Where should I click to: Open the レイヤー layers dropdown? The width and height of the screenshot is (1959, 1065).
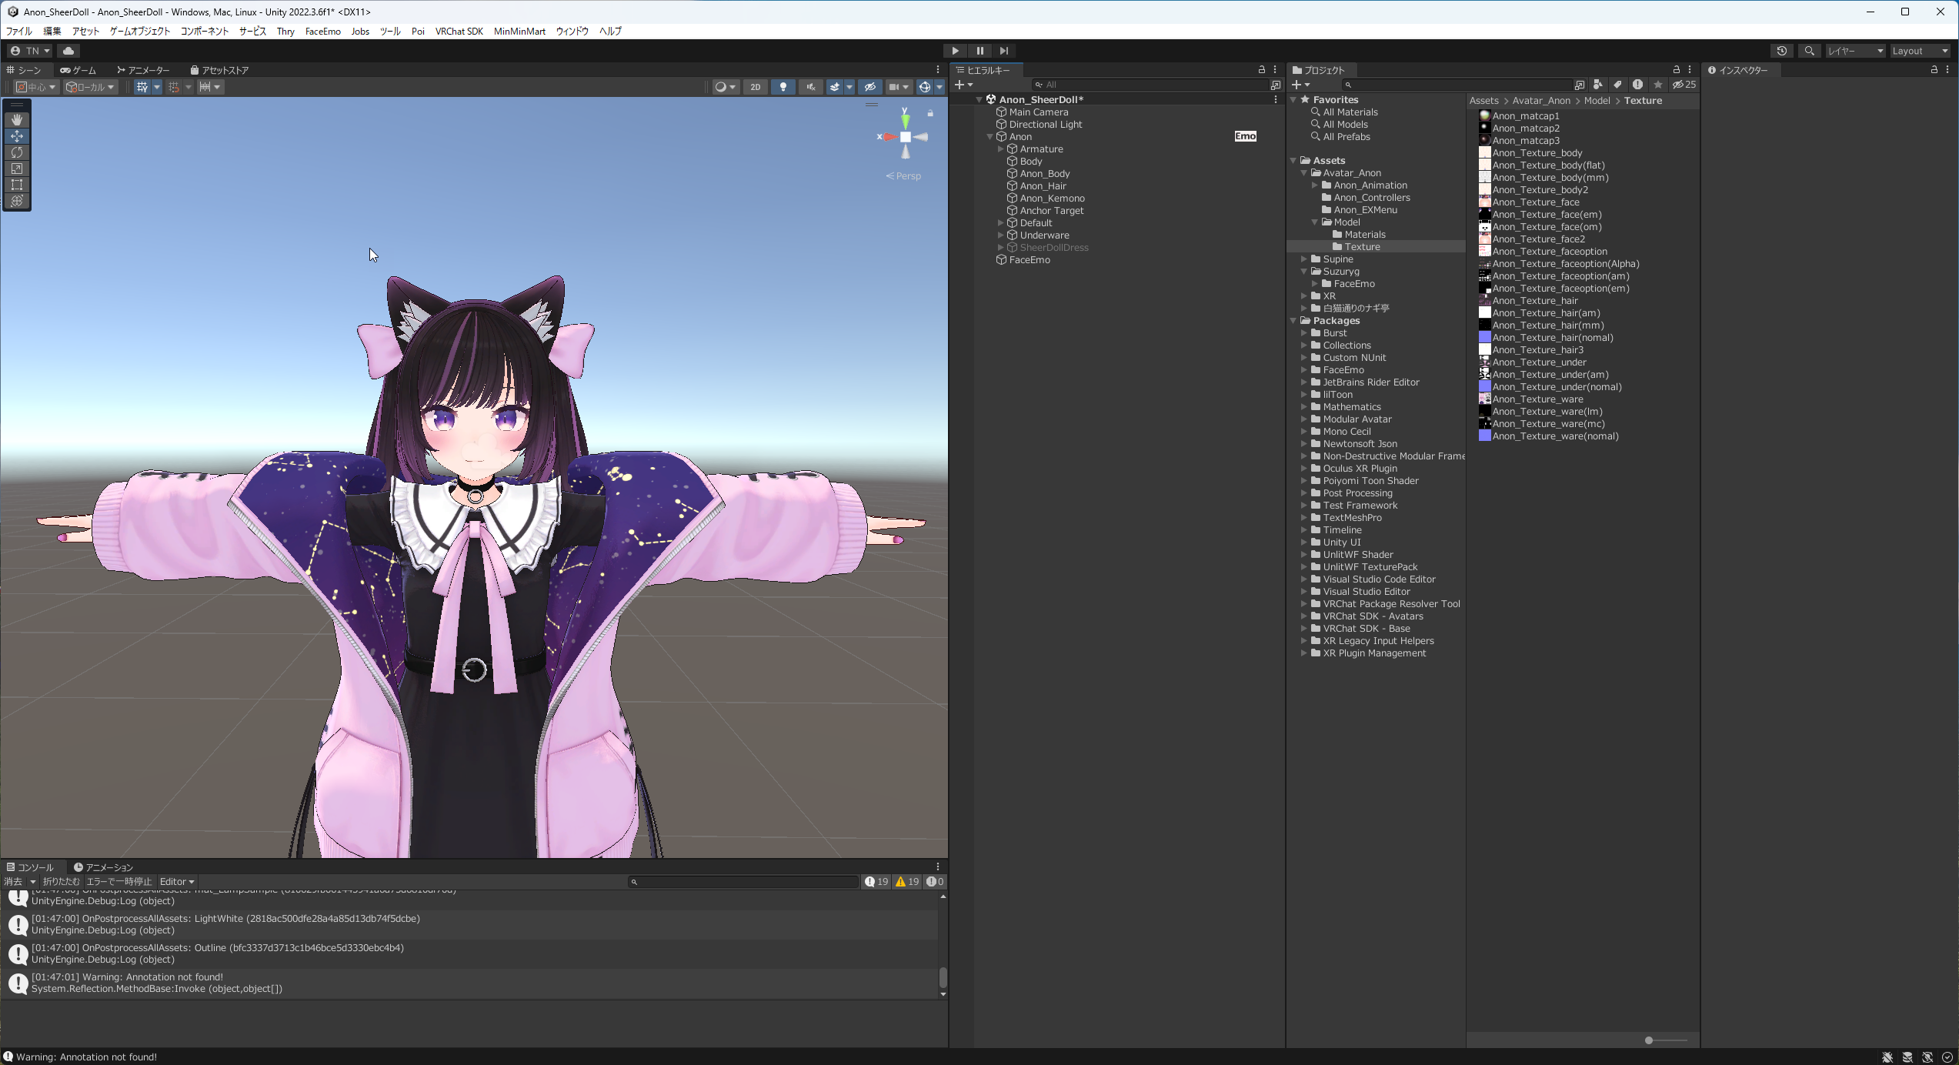pos(1856,51)
